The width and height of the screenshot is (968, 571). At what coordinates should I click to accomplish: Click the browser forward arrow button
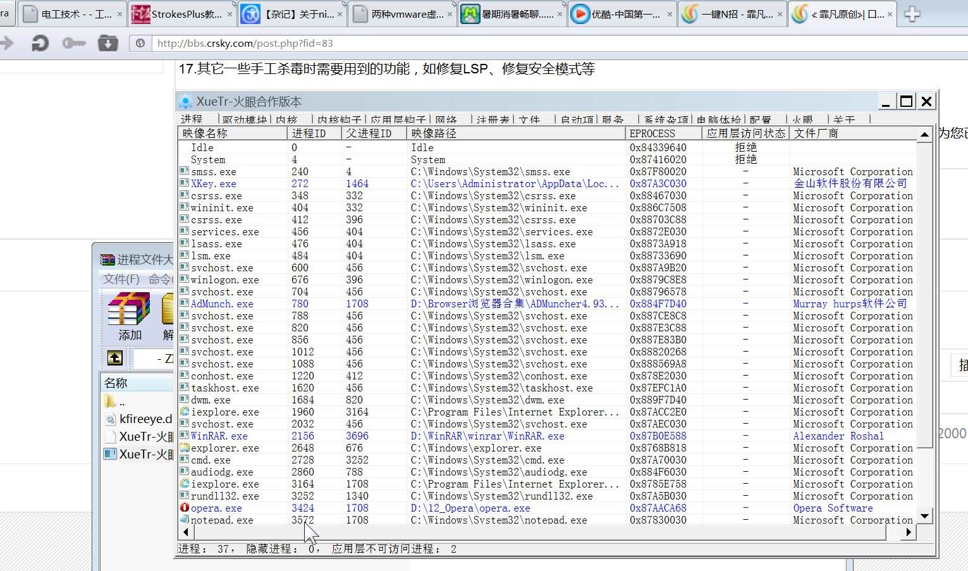coord(6,43)
